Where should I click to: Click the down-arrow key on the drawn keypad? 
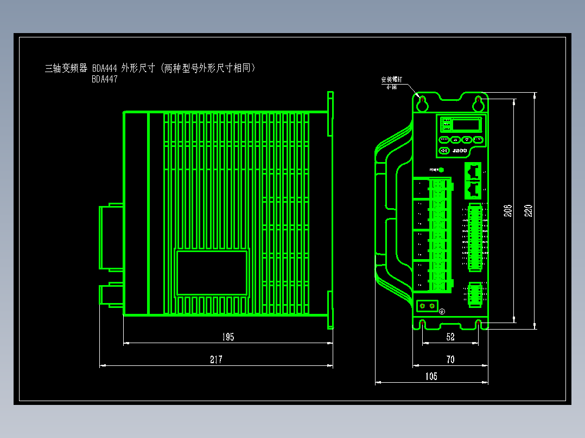[x=467, y=140]
